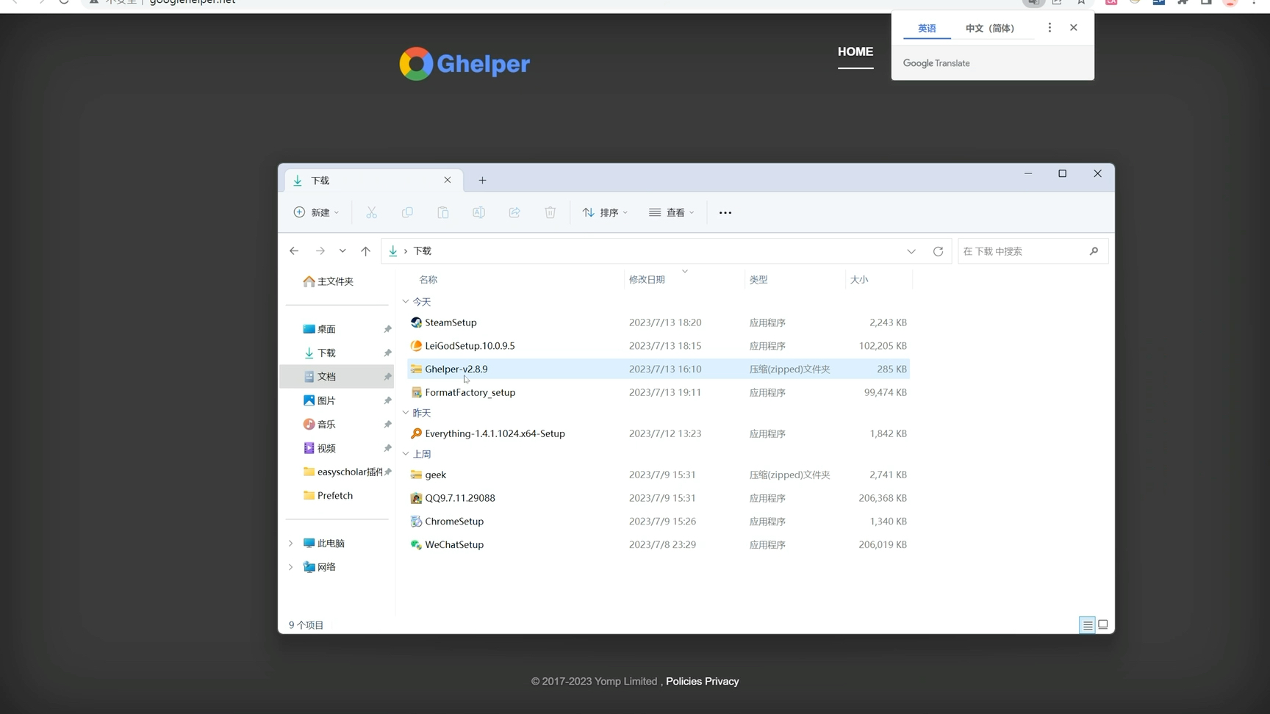The width and height of the screenshot is (1270, 714).
Task: Click the 新建 (New) button
Action: pyautogui.click(x=316, y=212)
